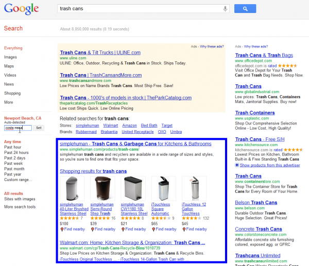Switch to Maps results

(x=9, y=66)
